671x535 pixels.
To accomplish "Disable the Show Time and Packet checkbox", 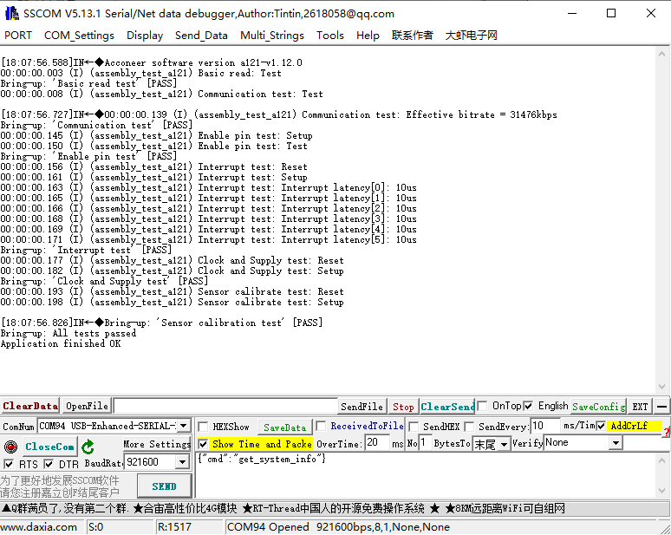I will coord(203,443).
